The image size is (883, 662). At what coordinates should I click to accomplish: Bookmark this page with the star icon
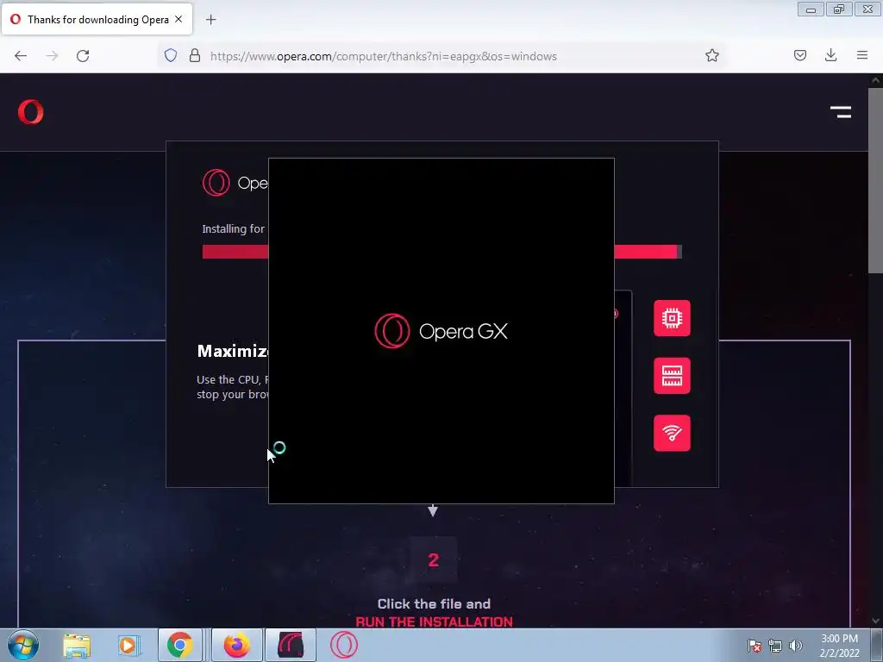point(711,55)
